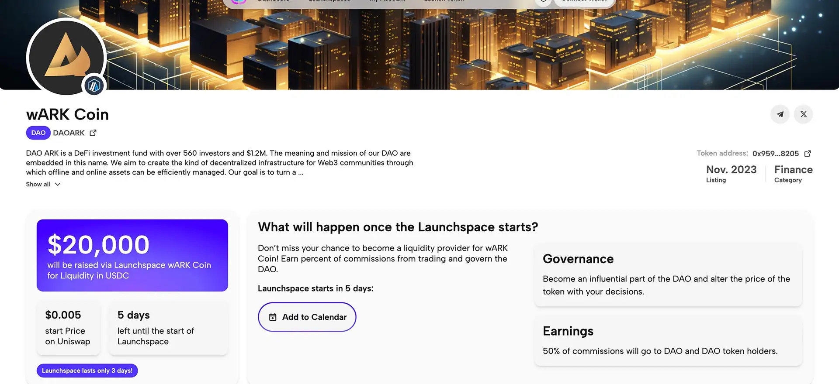Click the Governance info card
Image resolution: width=839 pixels, height=384 pixels.
tap(668, 274)
